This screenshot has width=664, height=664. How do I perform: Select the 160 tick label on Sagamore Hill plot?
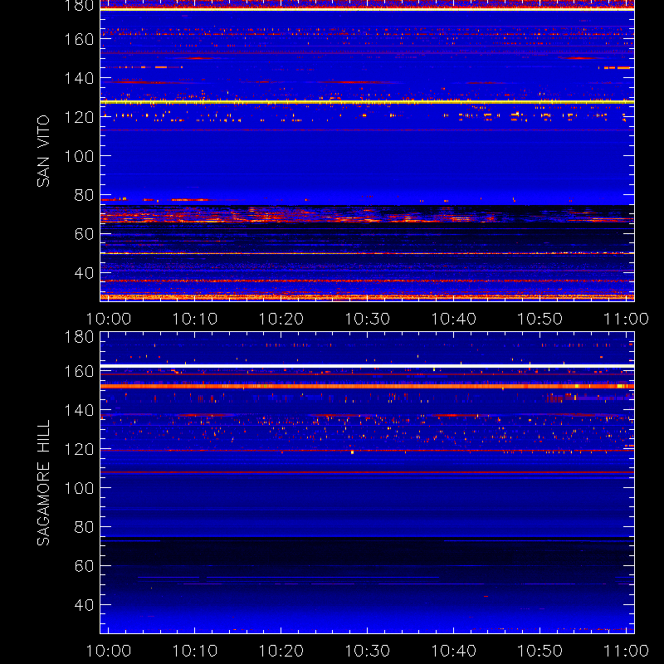coord(79,371)
